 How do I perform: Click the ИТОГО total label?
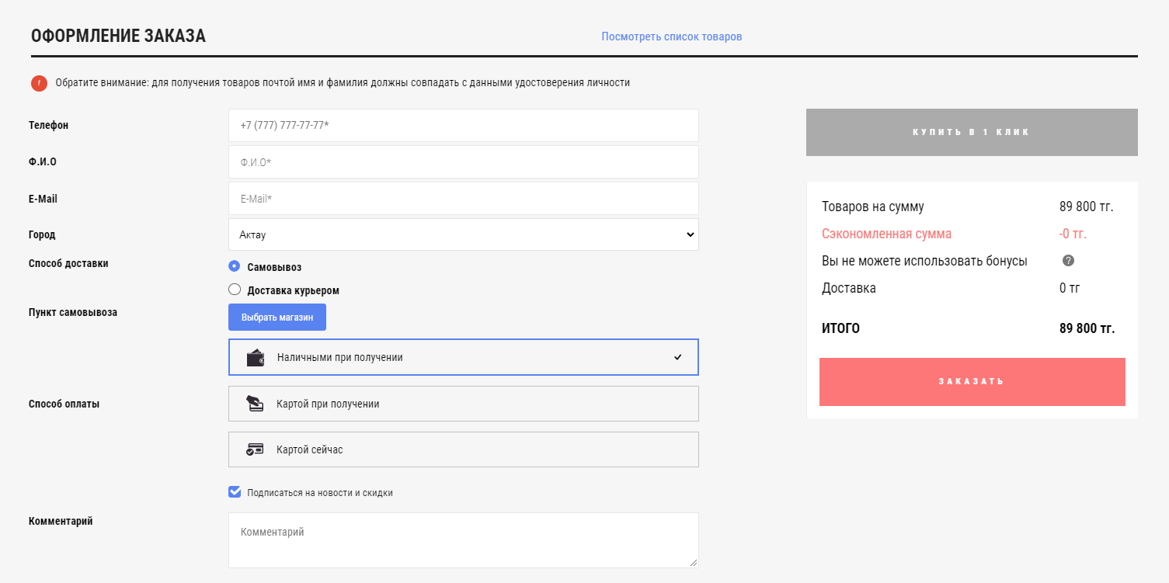(x=840, y=328)
